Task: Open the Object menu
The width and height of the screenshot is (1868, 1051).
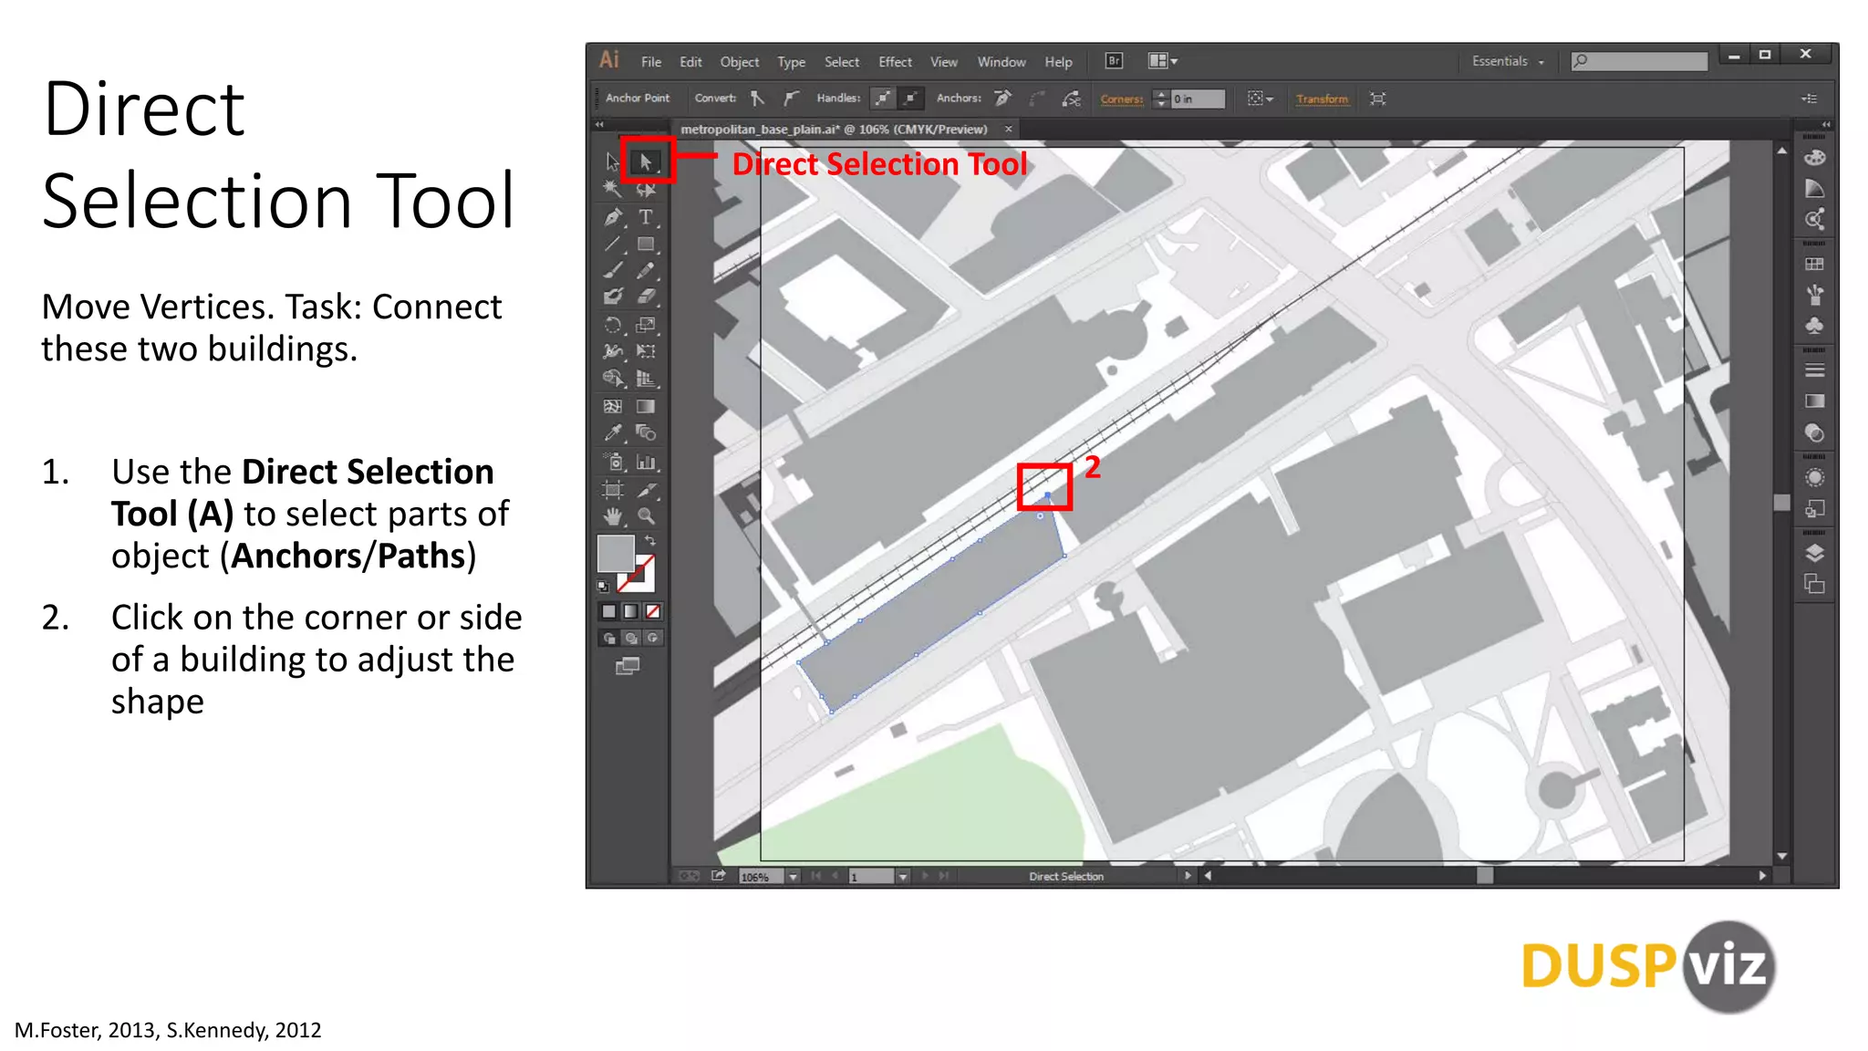Action: coord(739,62)
